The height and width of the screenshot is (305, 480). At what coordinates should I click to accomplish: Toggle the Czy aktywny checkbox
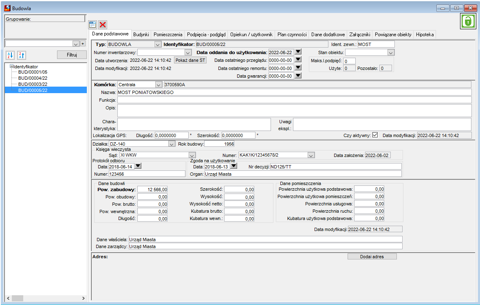(375, 135)
